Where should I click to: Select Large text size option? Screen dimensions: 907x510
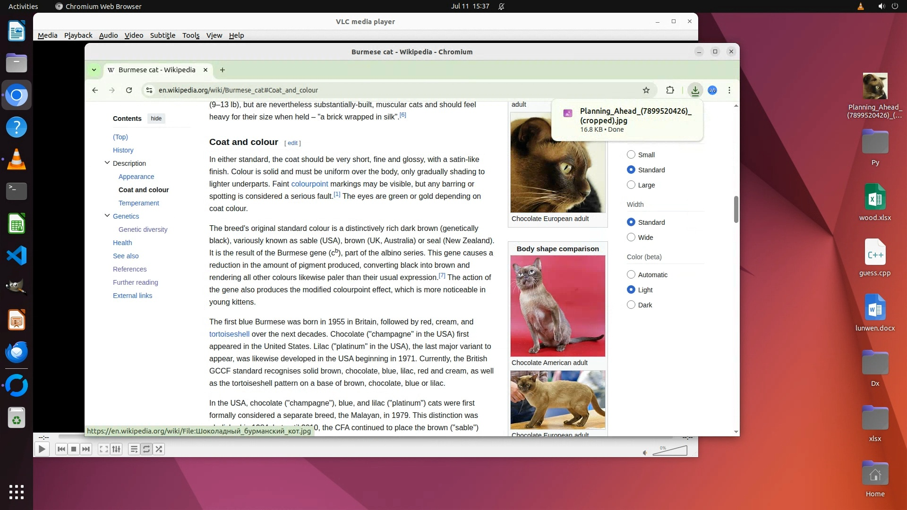[x=631, y=185]
